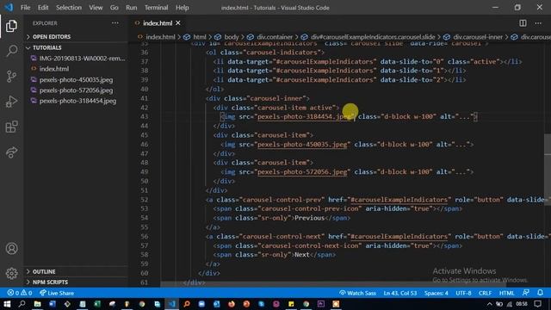551x310 pixels.
Task: Open the Edit menu
Action: coord(43,8)
